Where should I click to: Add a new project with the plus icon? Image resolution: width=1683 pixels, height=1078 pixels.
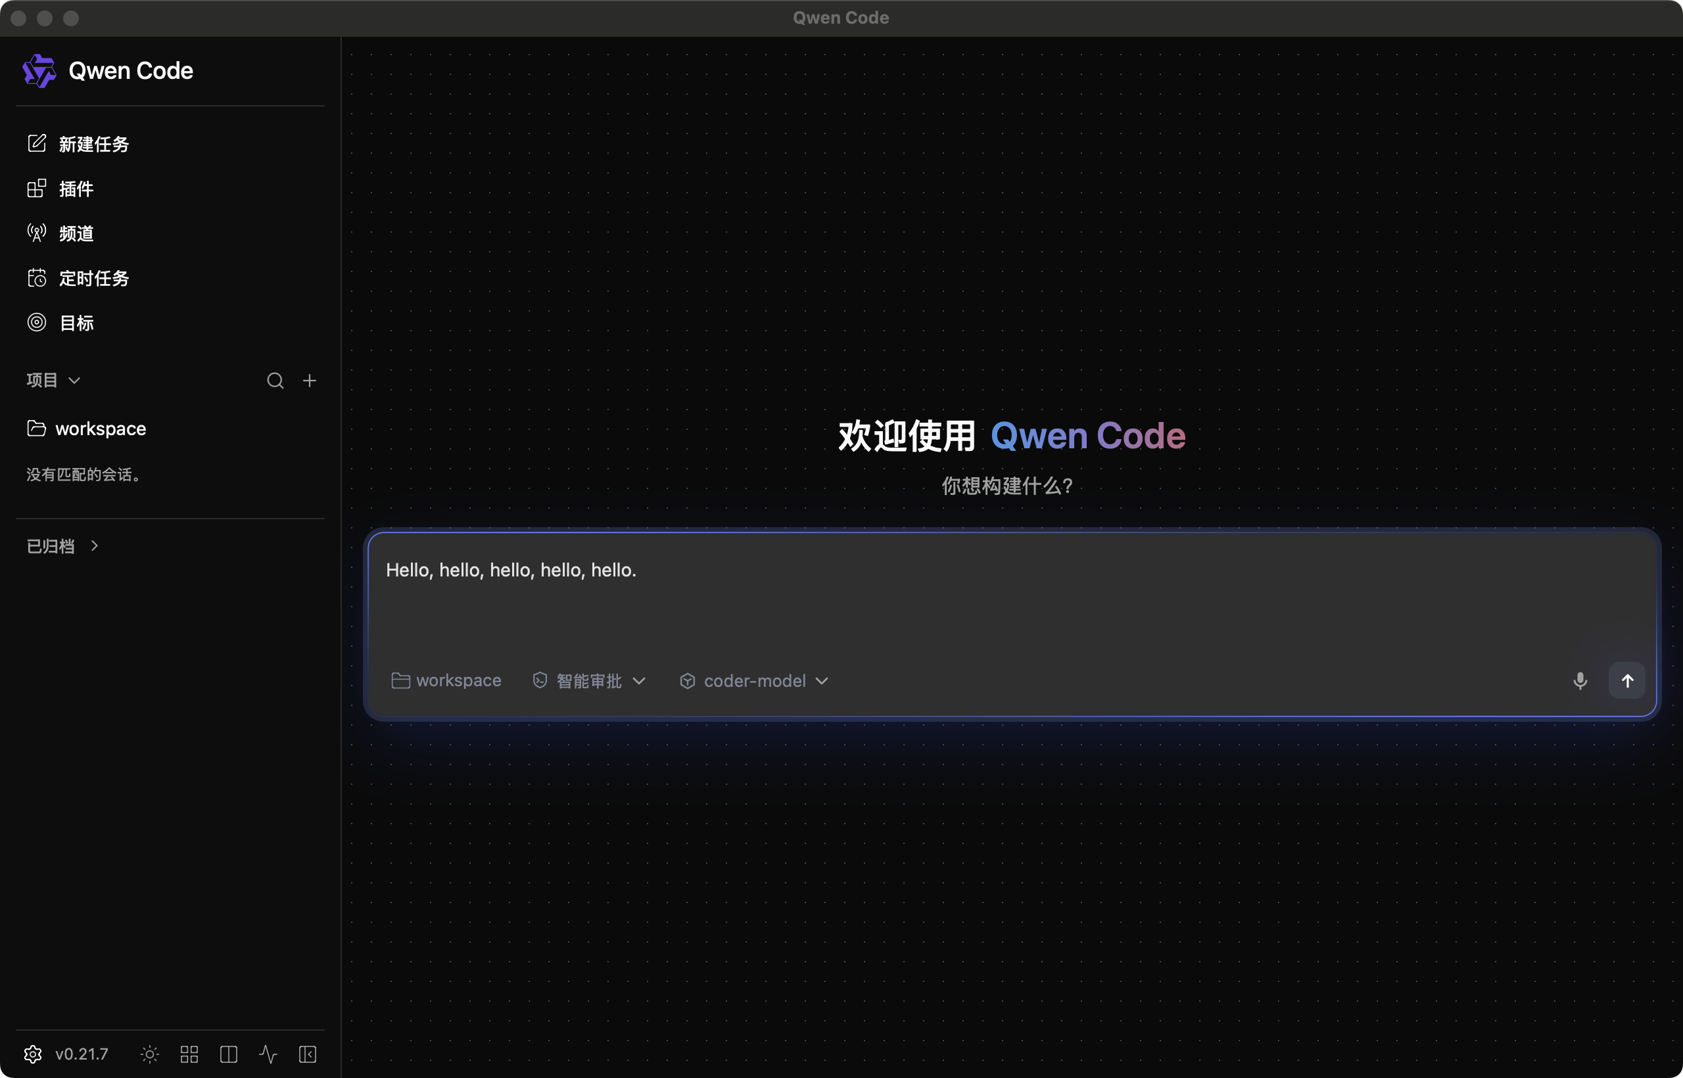(310, 380)
